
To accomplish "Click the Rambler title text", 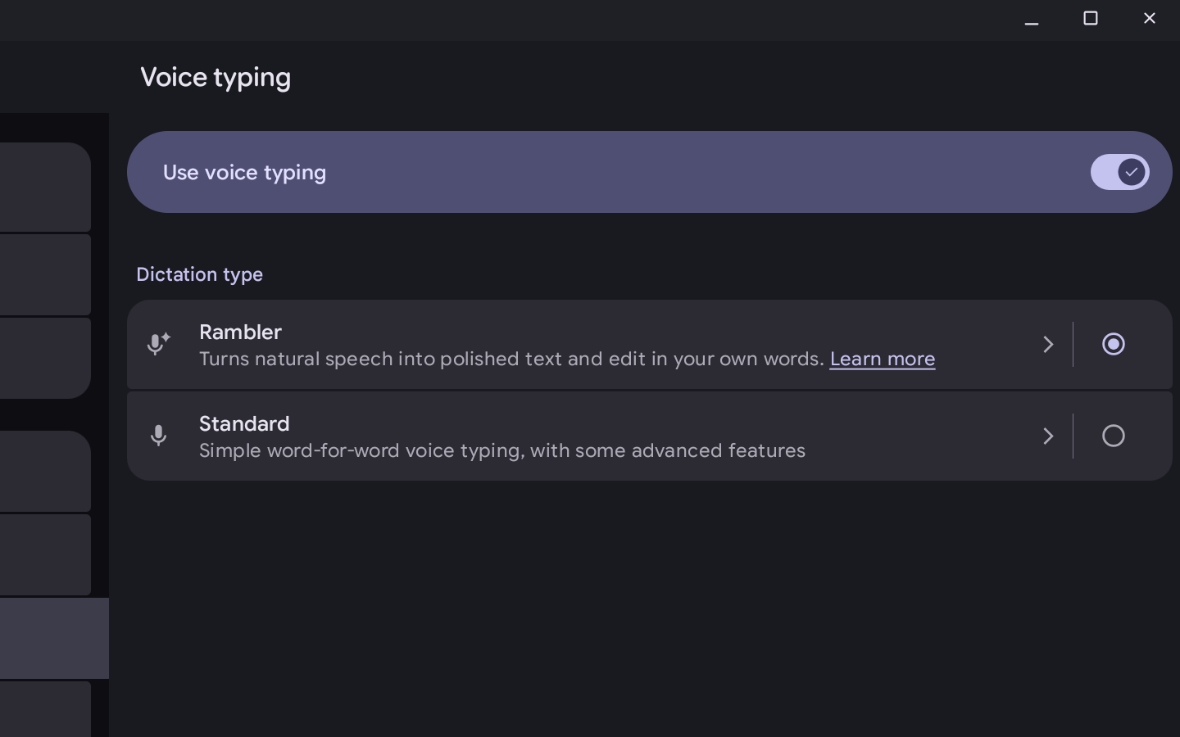I will (240, 332).
